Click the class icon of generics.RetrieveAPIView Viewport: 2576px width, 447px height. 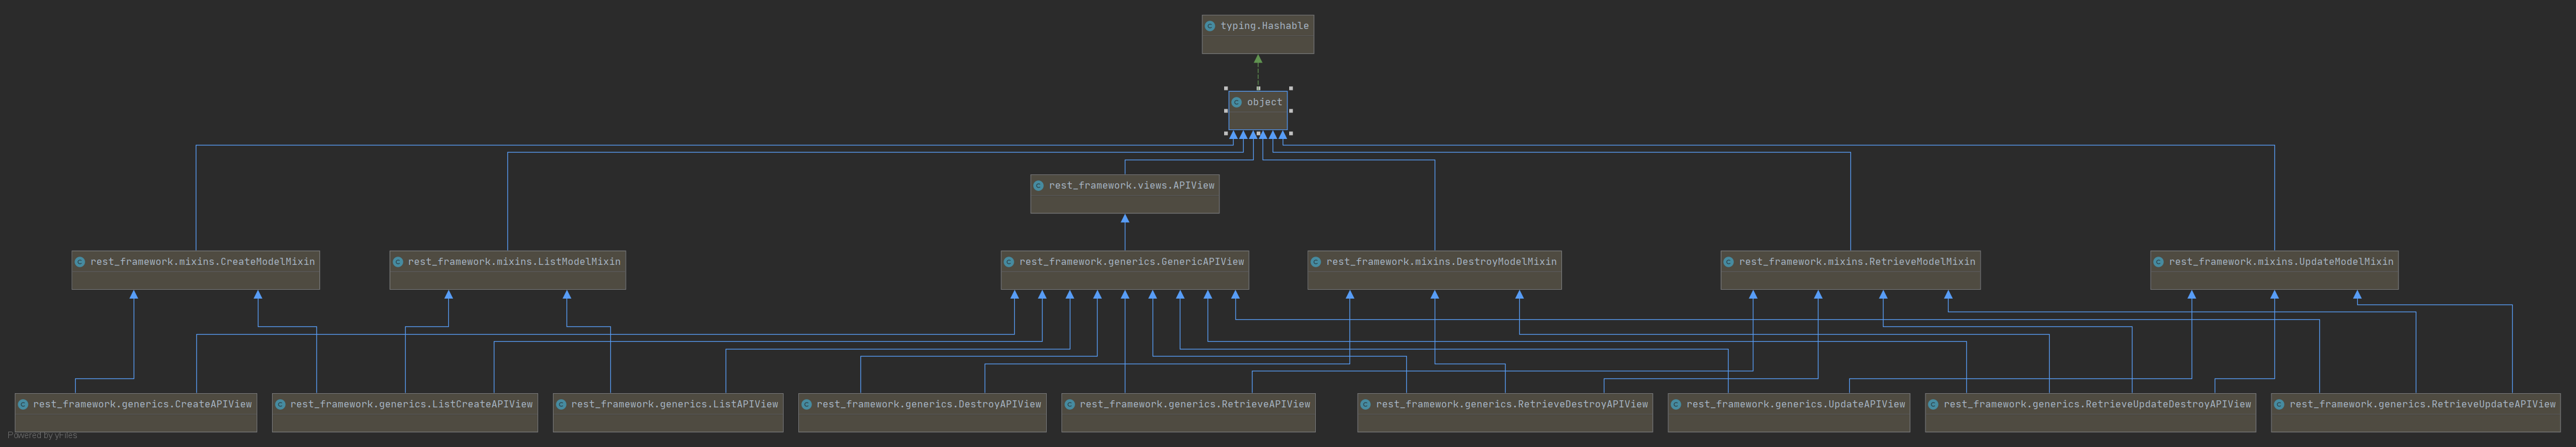1070,405
